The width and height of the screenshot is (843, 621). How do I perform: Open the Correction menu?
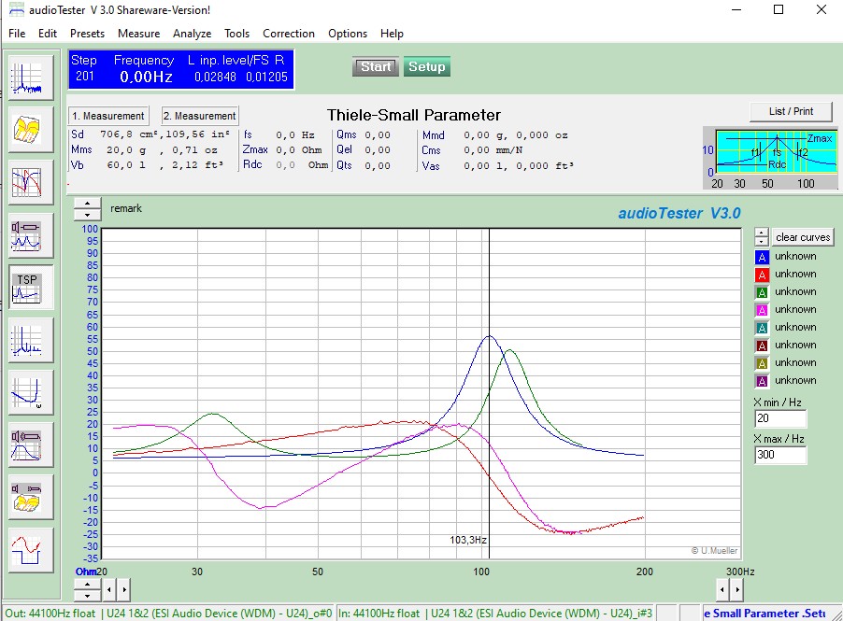289,34
